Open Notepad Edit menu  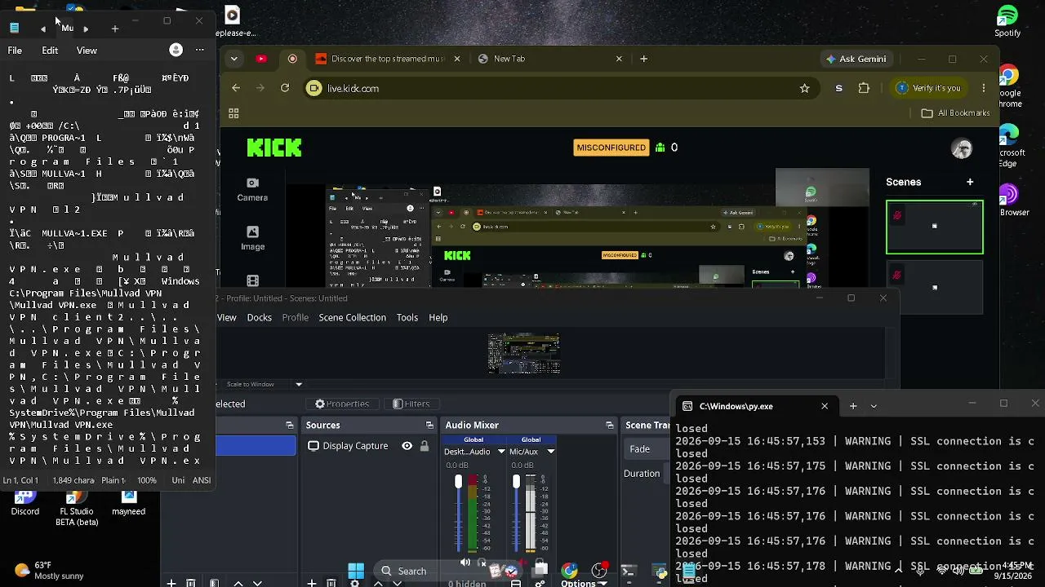pos(50,51)
